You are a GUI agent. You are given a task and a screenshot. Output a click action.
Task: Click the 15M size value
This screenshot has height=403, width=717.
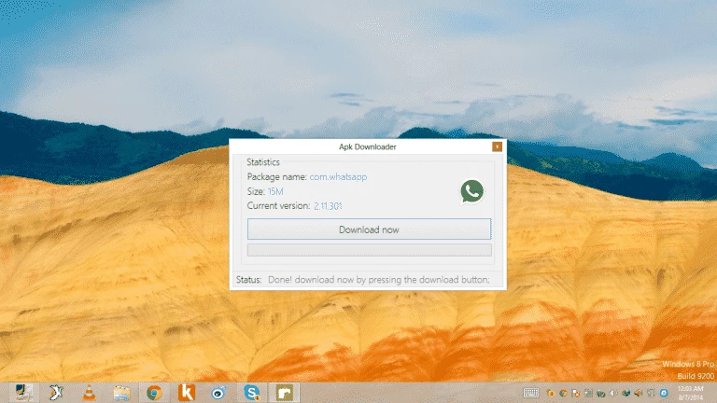(275, 191)
